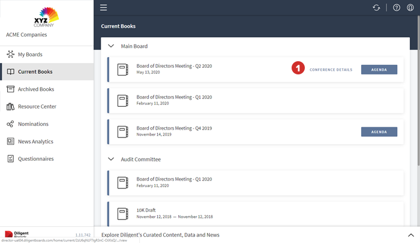Click the Diligent Boards logo
Screen dimensions: 420x243
coord(18,235)
